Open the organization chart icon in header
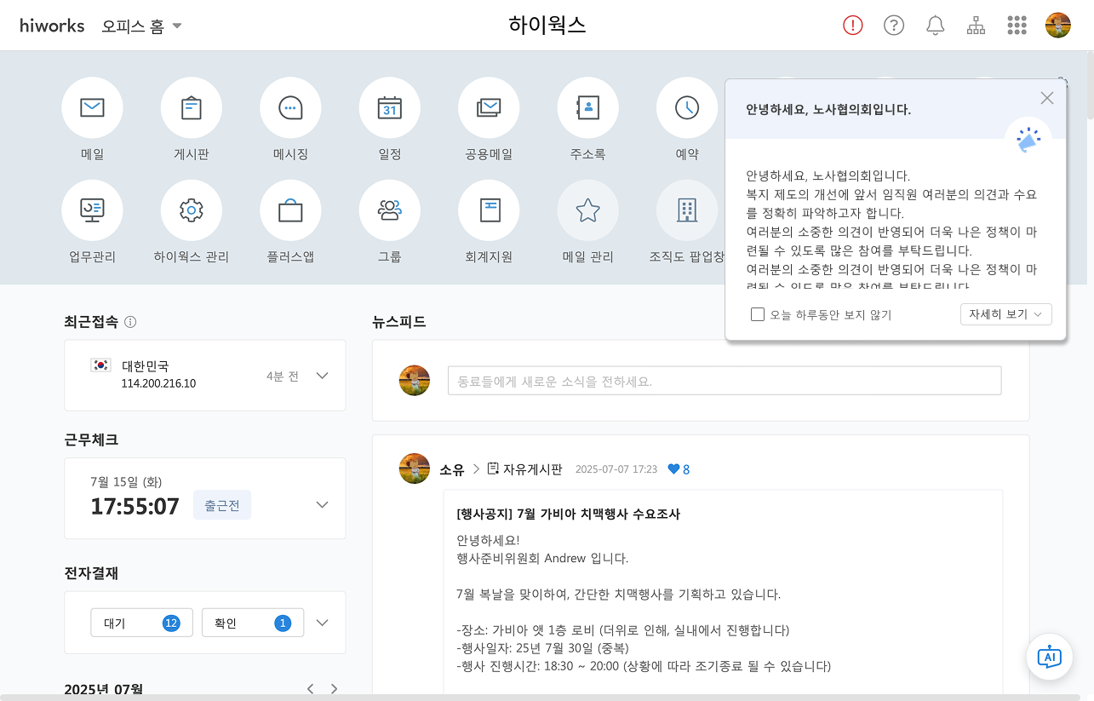The width and height of the screenshot is (1094, 701). [976, 26]
